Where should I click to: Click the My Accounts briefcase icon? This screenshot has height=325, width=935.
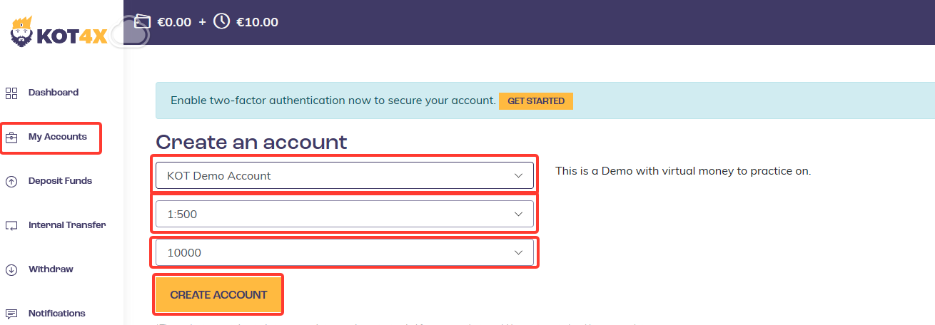pos(11,138)
